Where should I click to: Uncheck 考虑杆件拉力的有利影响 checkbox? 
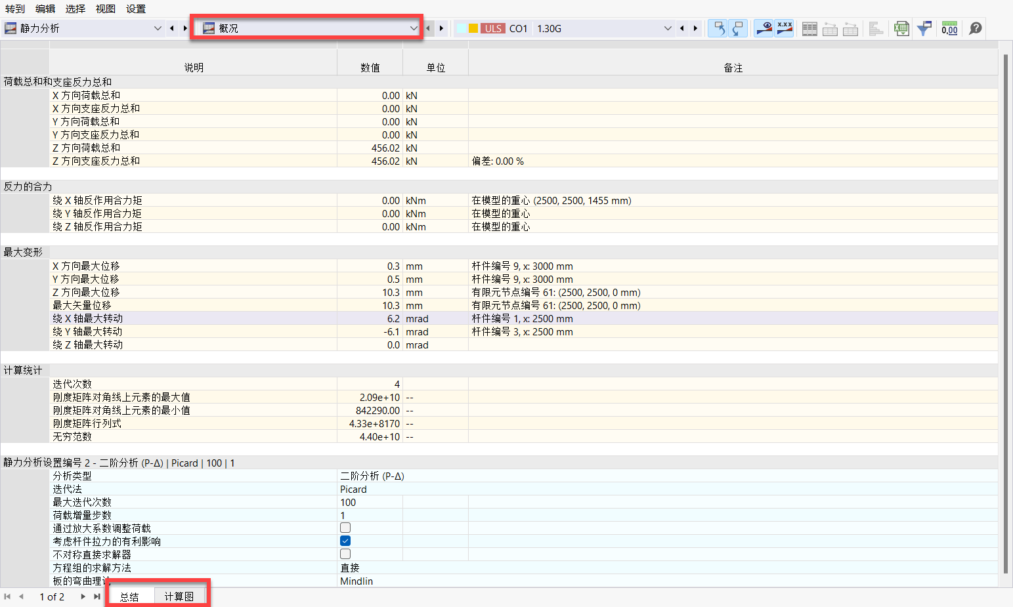pyautogui.click(x=345, y=541)
